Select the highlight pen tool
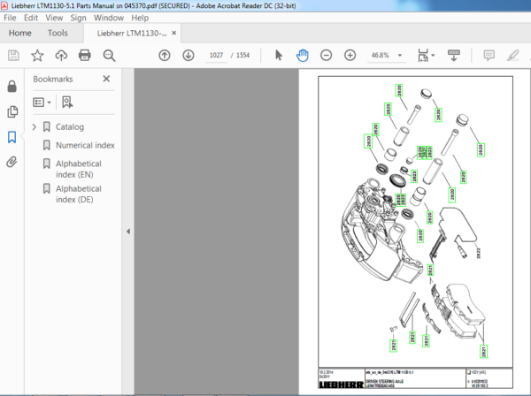Image resolution: width=531 pixels, height=396 pixels. pos(513,55)
